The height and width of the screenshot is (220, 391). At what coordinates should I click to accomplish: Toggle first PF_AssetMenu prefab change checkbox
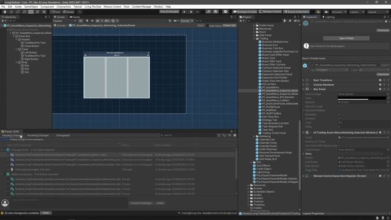(8, 155)
